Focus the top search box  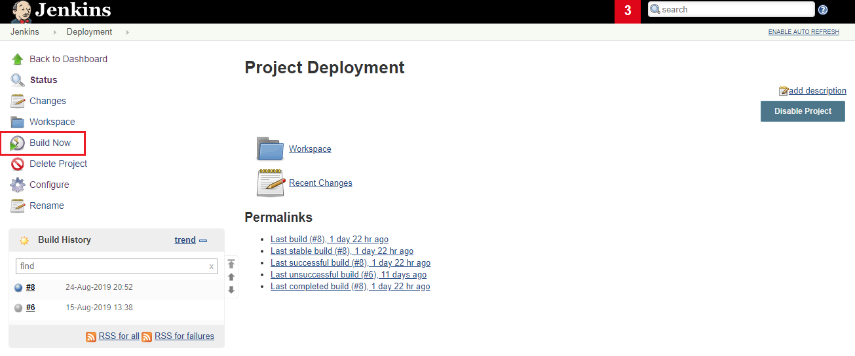click(x=731, y=9)
